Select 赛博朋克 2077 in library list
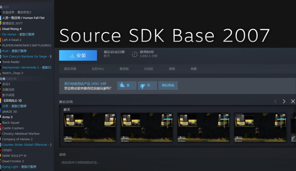 pos(12,23)
